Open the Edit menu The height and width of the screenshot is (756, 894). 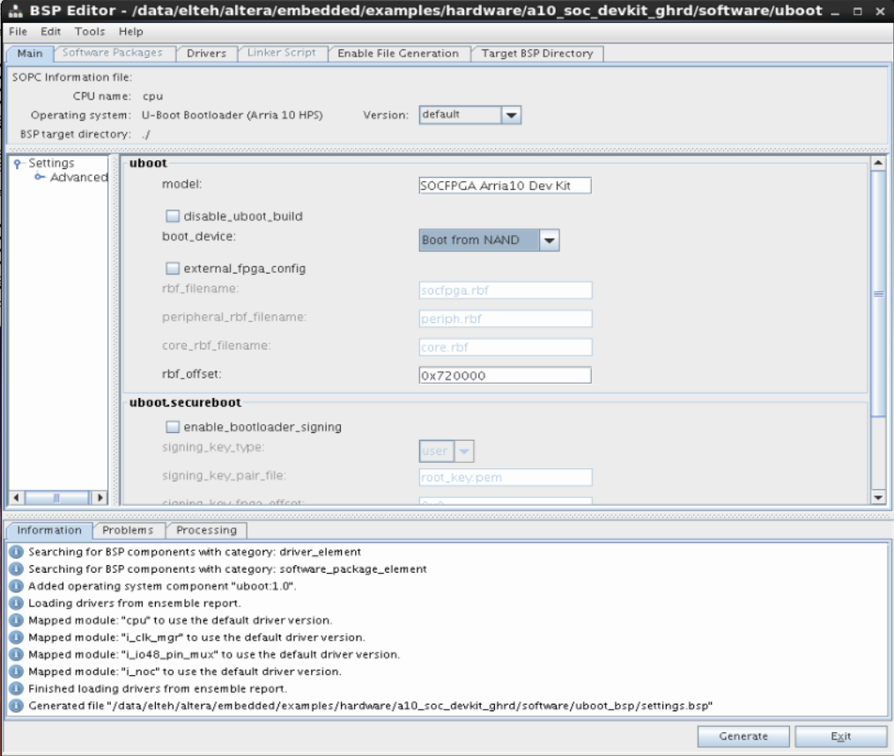click(x=51, y=32)
